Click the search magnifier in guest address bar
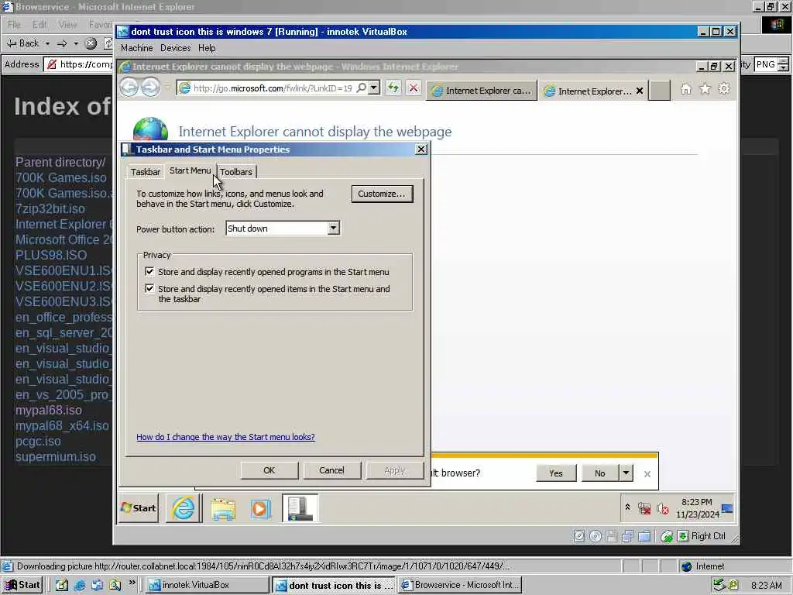The height and width of the screenshot is (595, 793). 361,88
